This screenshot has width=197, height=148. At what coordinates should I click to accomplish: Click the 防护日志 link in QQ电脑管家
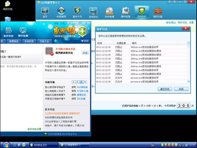click(182, 23)
